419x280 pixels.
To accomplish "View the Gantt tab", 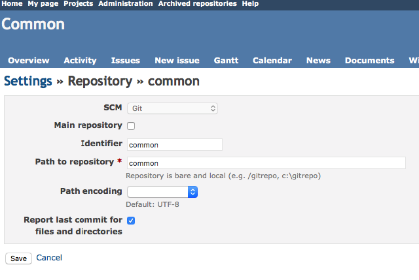I will click(226, 61).
